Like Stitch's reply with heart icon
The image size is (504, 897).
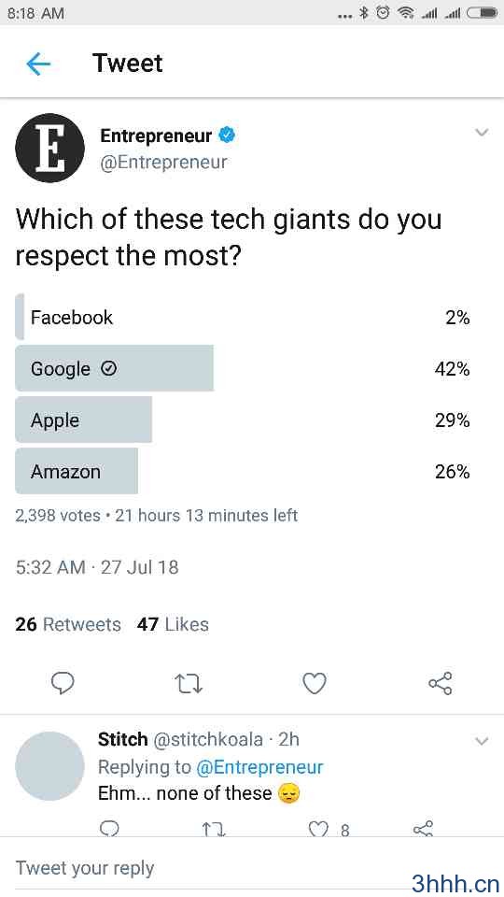point(318,829)
